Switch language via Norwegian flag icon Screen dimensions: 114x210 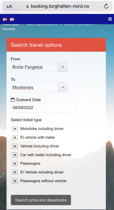point(5,19)
